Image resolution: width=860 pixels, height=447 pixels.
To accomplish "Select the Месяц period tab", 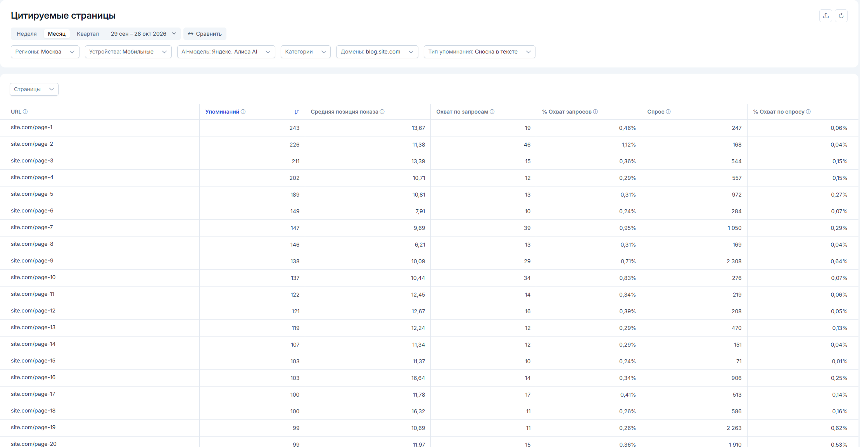I will click(x=57, y=34).
